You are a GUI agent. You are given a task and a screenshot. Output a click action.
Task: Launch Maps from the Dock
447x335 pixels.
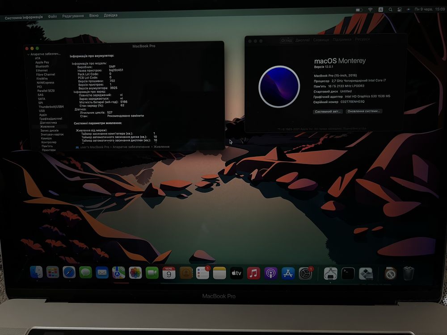coord(118,272)
